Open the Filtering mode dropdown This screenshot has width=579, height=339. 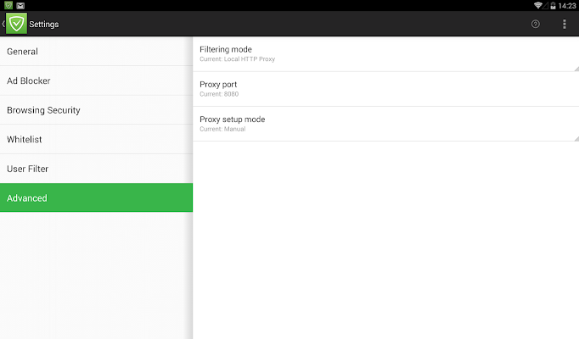point(385,53)
